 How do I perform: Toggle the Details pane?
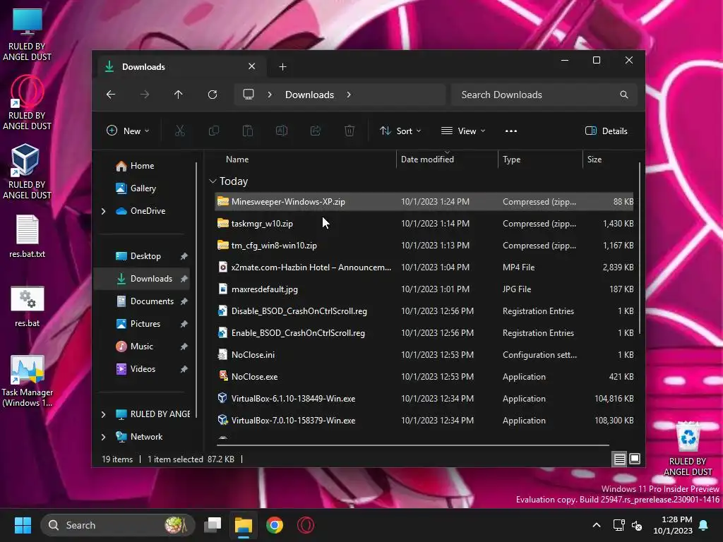(x=607, y=131)
